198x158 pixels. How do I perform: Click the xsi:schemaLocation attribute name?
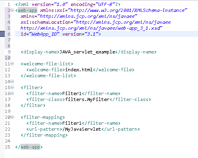point(46,22)
